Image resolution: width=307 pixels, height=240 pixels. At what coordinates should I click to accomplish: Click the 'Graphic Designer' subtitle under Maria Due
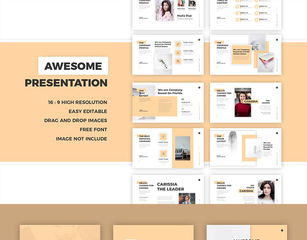tap(185, 19)
